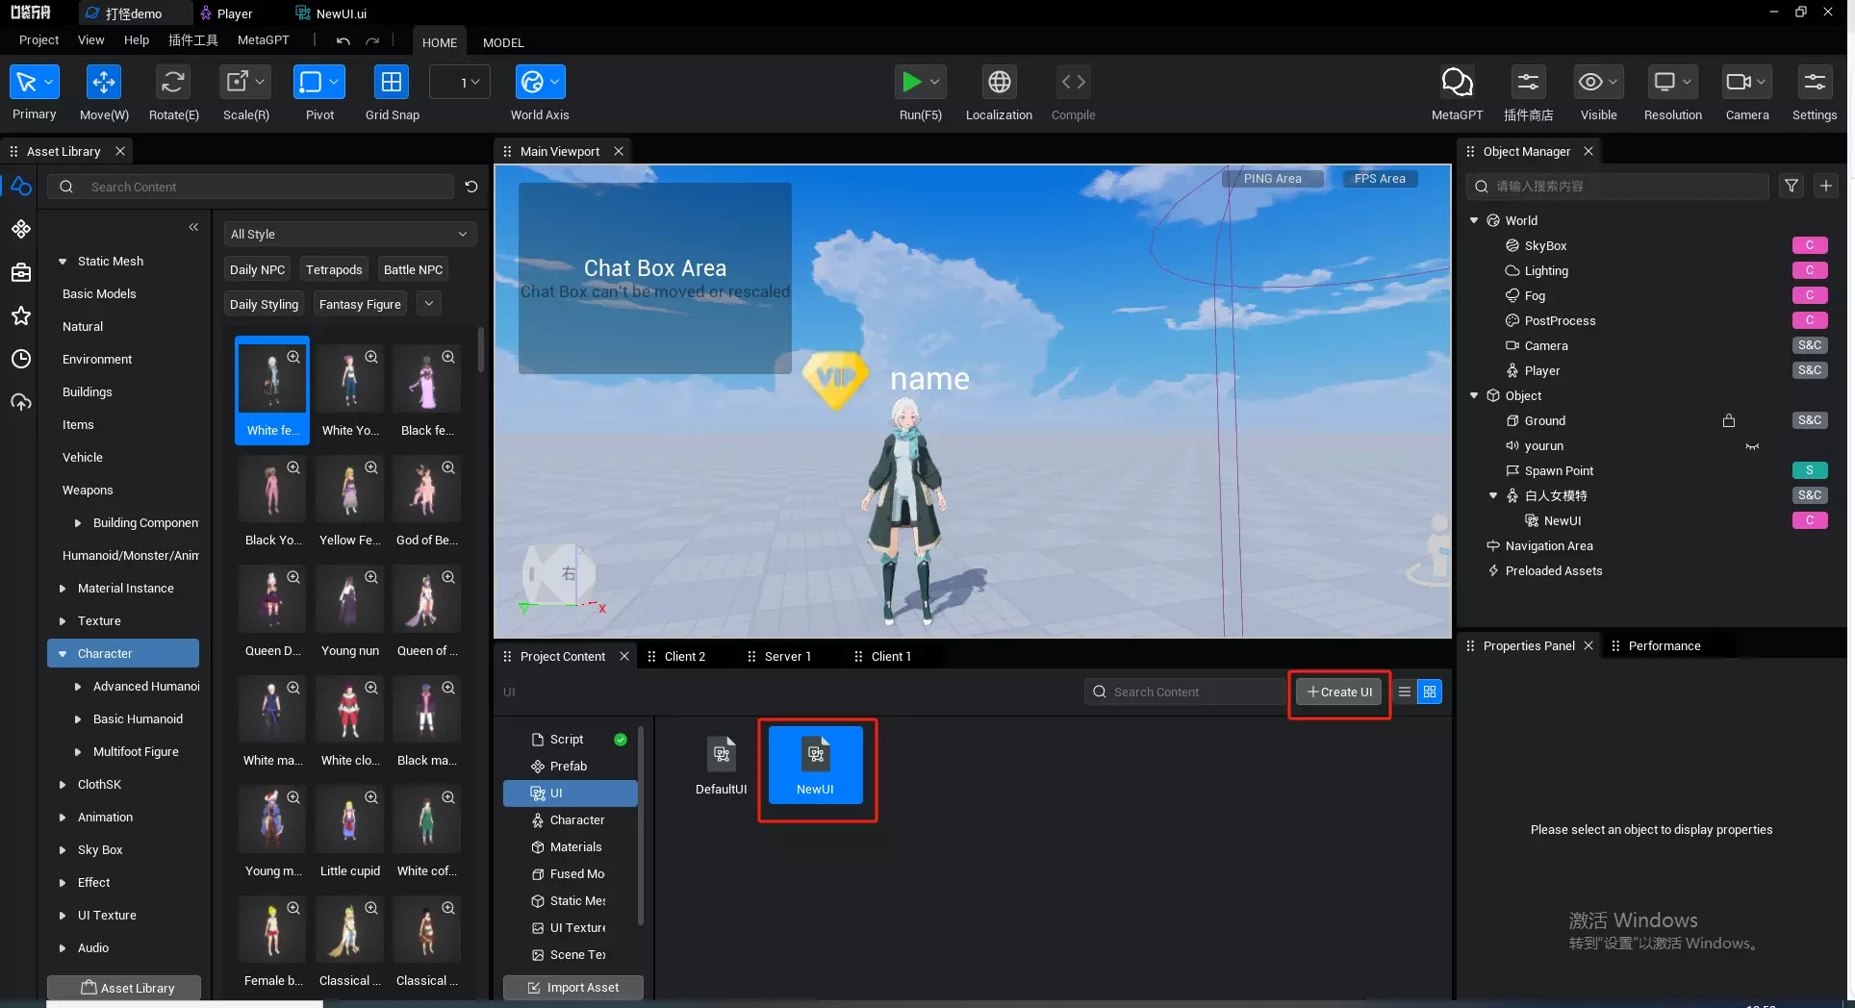
Task: Switch to the MODEL ribbon tab
Action: coord(503,42)
